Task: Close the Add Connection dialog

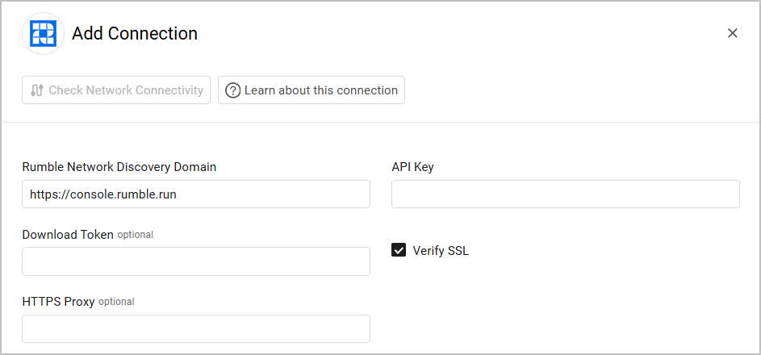Action: click(x=733, y=33)
